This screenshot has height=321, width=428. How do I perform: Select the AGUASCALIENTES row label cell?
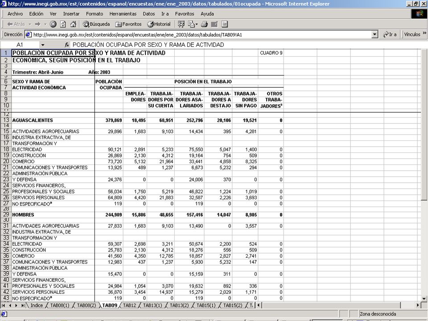pyautogui.click(x=53, y=120)
